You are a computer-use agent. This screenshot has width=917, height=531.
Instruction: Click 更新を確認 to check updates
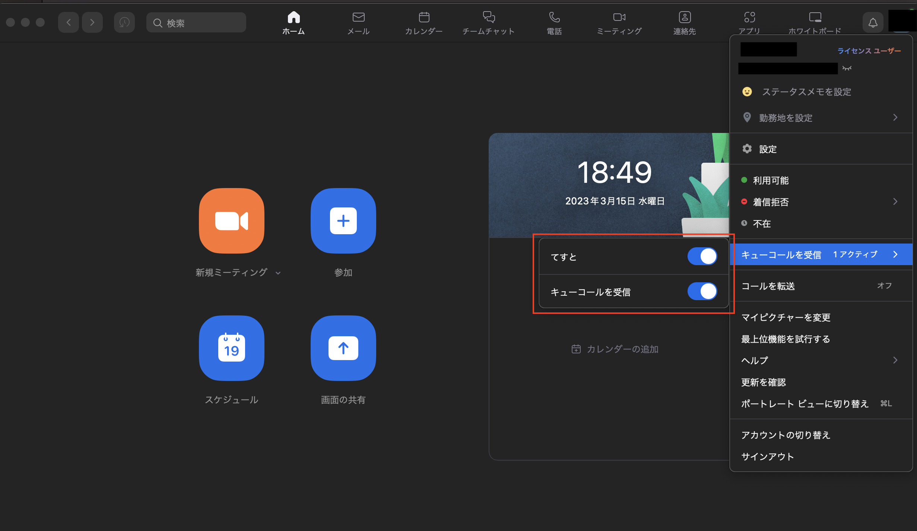tap(821, 382)
